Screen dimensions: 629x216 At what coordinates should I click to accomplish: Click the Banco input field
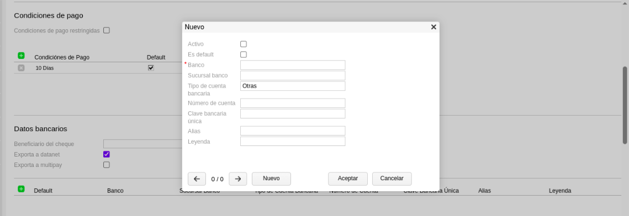[293, 65]
